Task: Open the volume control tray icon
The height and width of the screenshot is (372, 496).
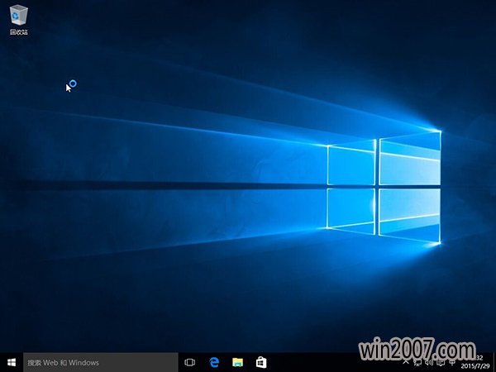Action: [x=429, y=363]
